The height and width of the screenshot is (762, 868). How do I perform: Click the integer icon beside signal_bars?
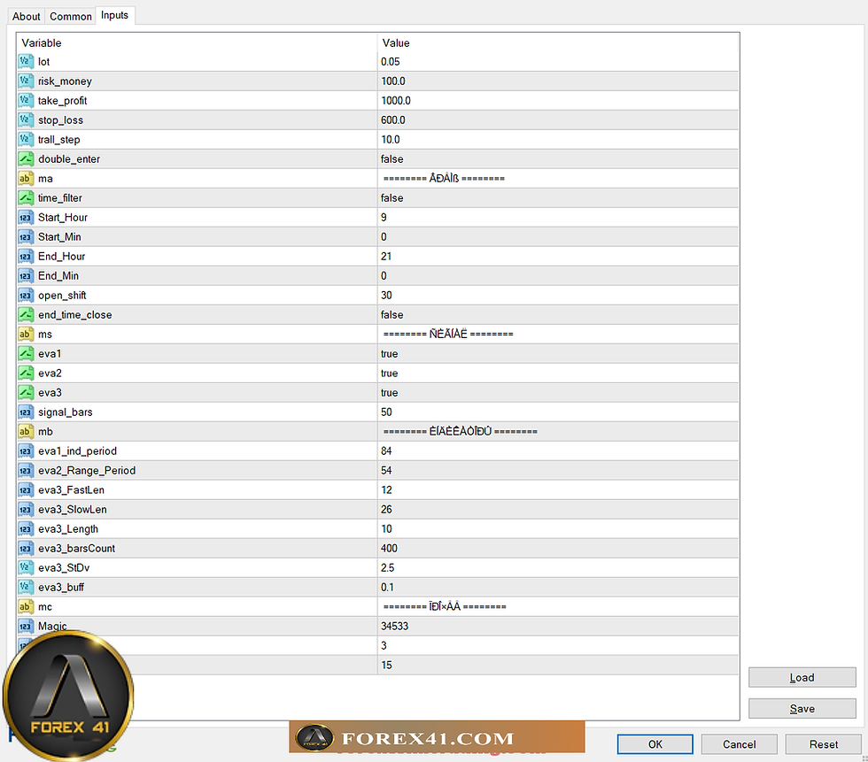[x=26, y=412]
